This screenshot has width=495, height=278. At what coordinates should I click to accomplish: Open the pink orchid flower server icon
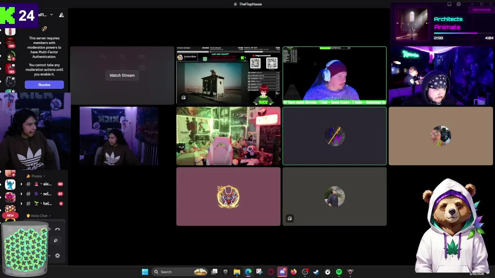pyautogui.click(x=10, y=198)
